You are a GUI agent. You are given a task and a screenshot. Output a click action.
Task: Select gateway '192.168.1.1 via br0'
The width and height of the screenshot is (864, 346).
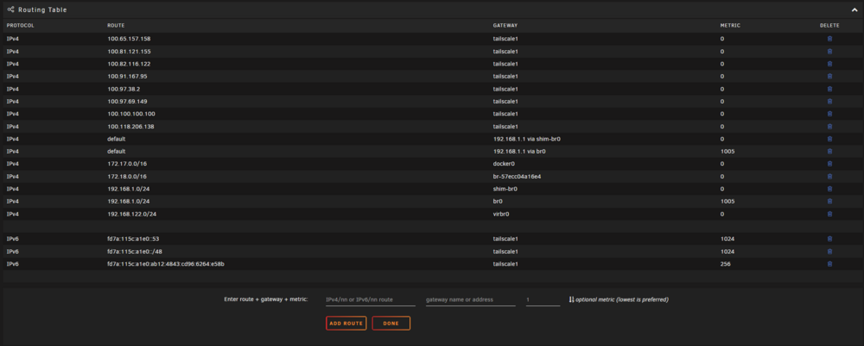519,151
